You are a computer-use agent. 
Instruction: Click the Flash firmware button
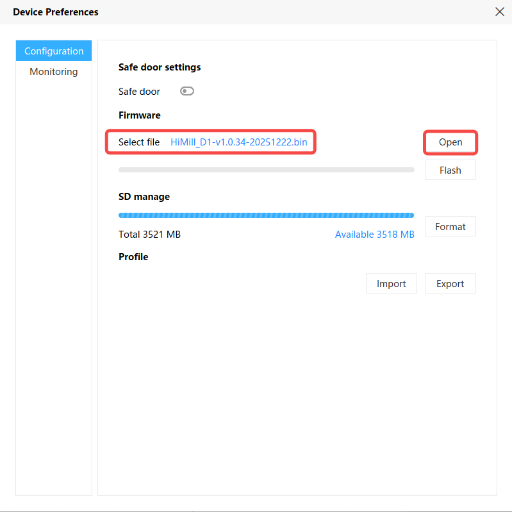[x=450, y=170]
